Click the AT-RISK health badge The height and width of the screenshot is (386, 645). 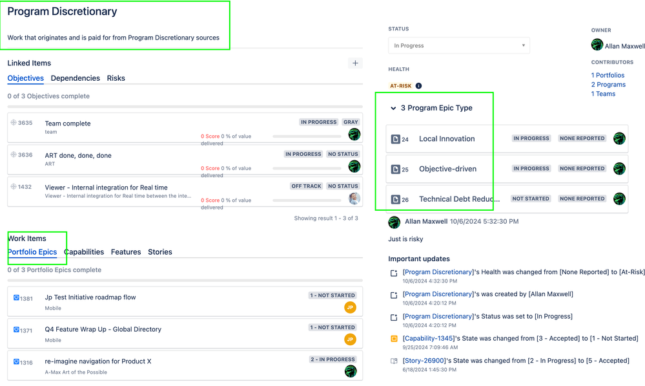pyautogui.click(x=401, y=86)
